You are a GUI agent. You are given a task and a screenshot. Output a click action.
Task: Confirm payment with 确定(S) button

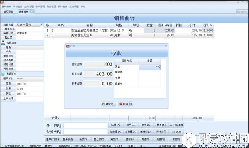coord(108,104)
